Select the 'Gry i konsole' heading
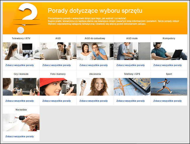 pos(21,74)
